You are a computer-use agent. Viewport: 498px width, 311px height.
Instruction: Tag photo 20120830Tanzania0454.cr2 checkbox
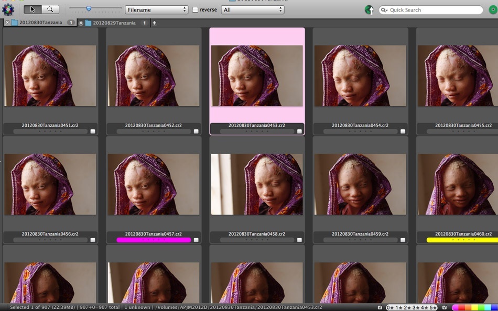[x=403, y=131]
